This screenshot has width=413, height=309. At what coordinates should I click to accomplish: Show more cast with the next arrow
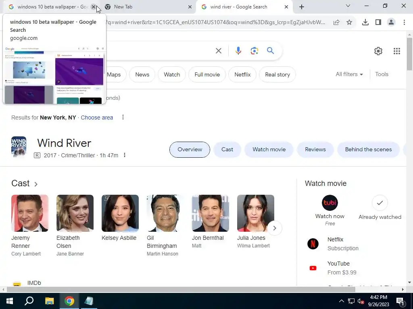(274, 228)
